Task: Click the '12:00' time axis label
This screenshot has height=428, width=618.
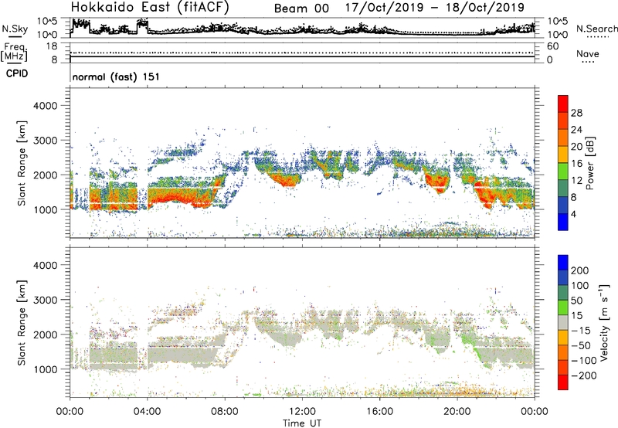Action: coord(302,412)
